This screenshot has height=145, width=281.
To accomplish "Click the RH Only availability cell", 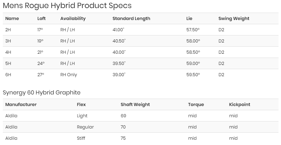I will click(x=68, y=75).
